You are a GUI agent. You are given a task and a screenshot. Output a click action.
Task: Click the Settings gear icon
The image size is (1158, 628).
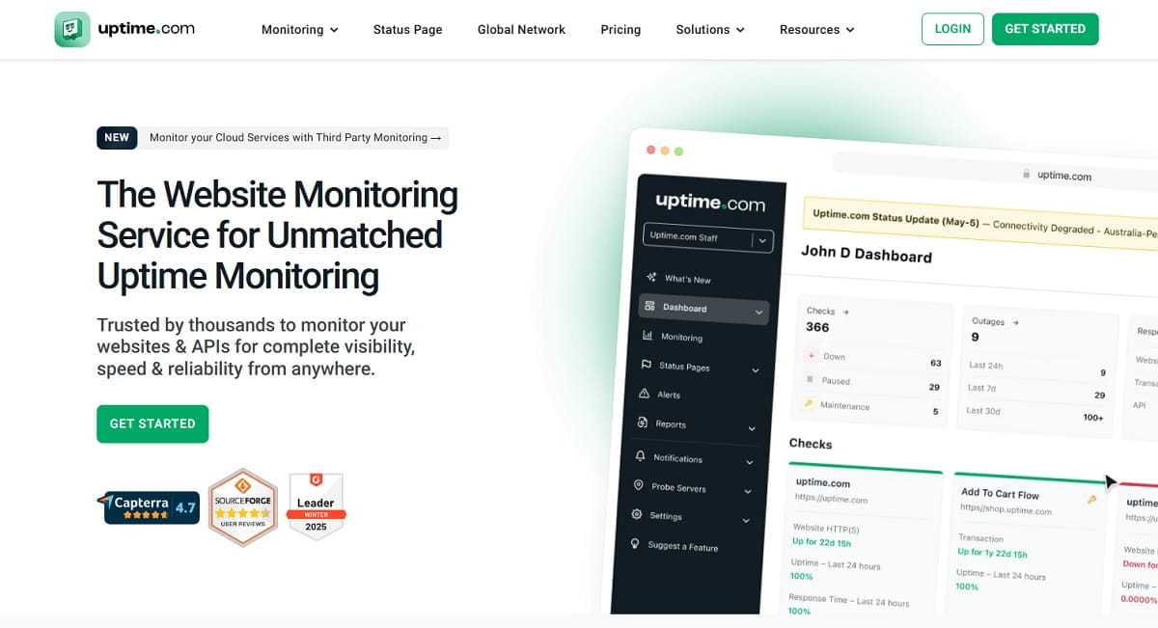pyautogui.click(x=636, y=515)
